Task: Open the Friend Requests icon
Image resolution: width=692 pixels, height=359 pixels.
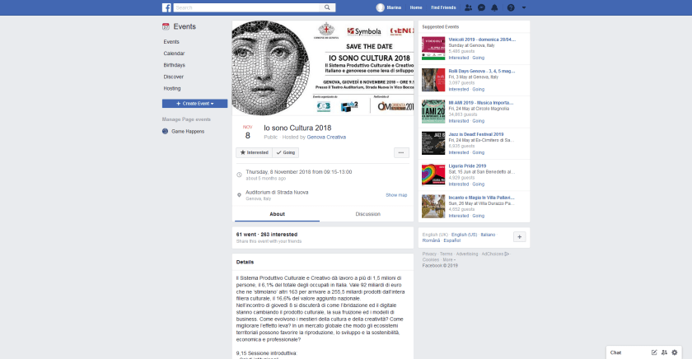Action: click(x=468, y=7)
